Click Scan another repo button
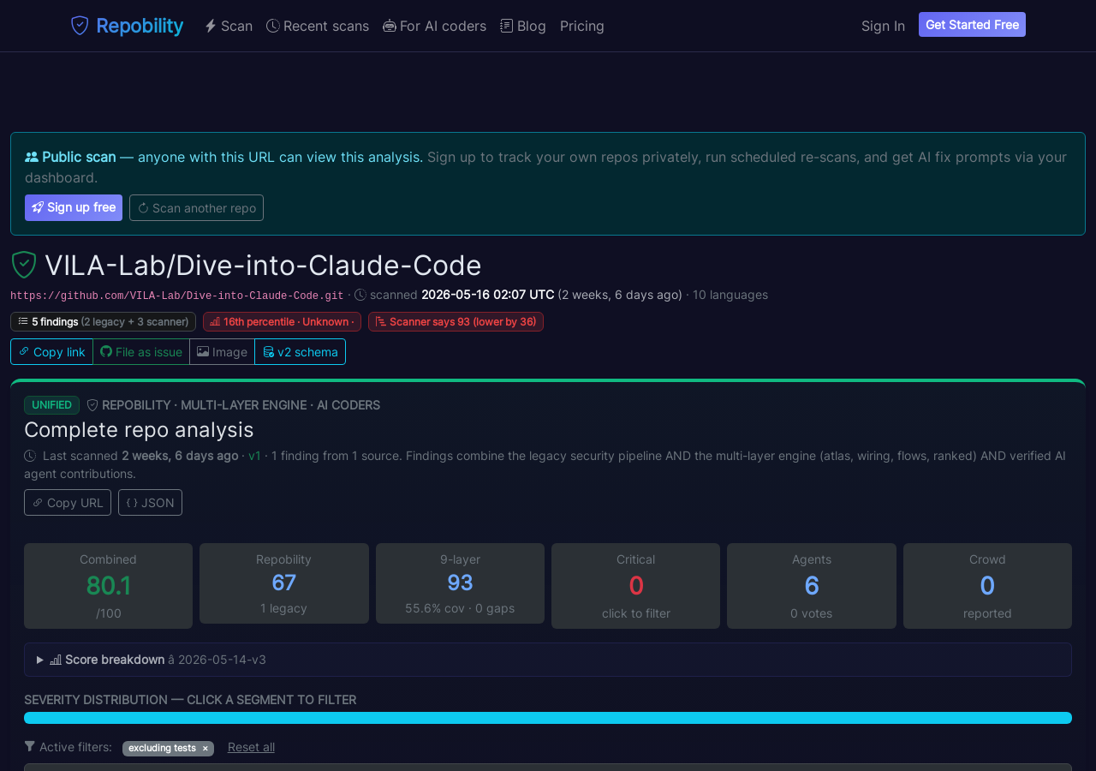 pos(196,207)
